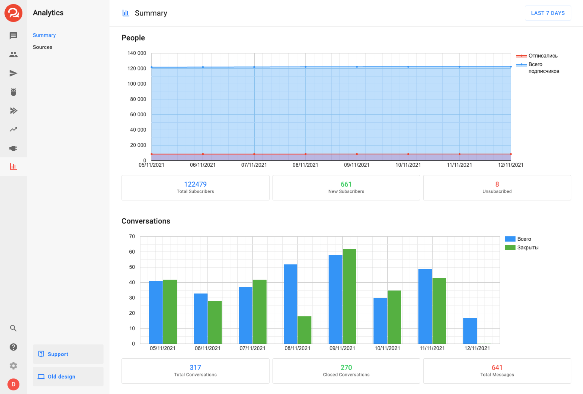Open the chat messages sidebar icon
The image size is (583, 394).
click(x=13, y=36)
